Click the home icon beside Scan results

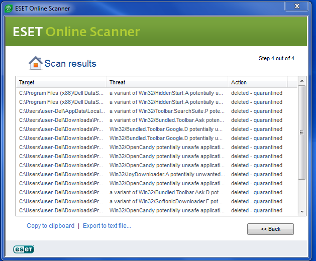point(36,63)
